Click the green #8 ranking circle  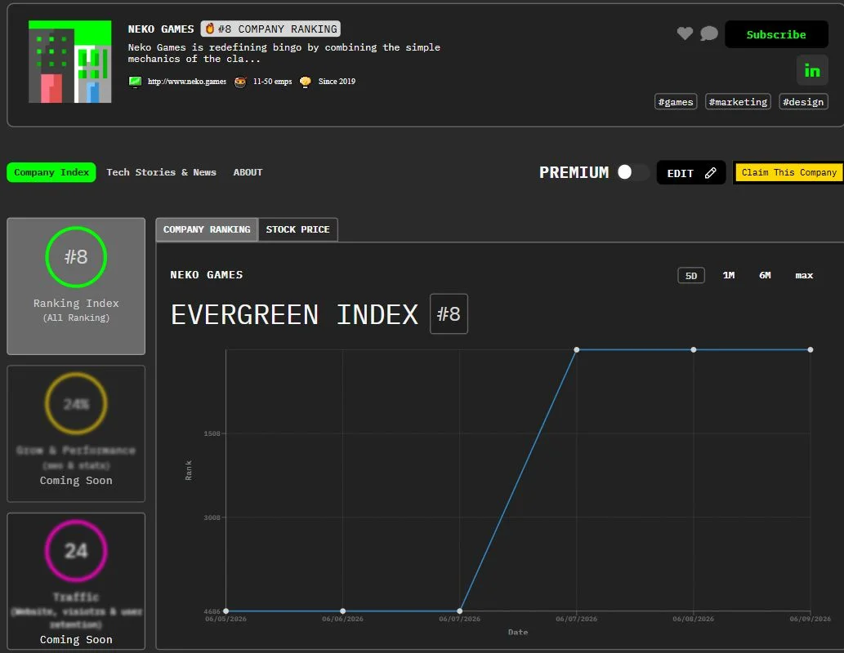(76, 256)
